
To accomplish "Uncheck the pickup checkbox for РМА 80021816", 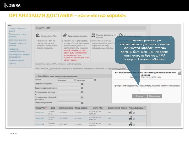I will click(x=134, y=113).
